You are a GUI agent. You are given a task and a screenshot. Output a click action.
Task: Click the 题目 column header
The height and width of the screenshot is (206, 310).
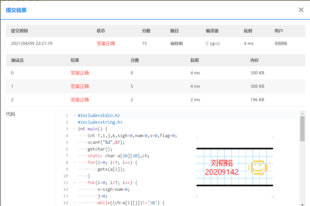pos(174,31)
